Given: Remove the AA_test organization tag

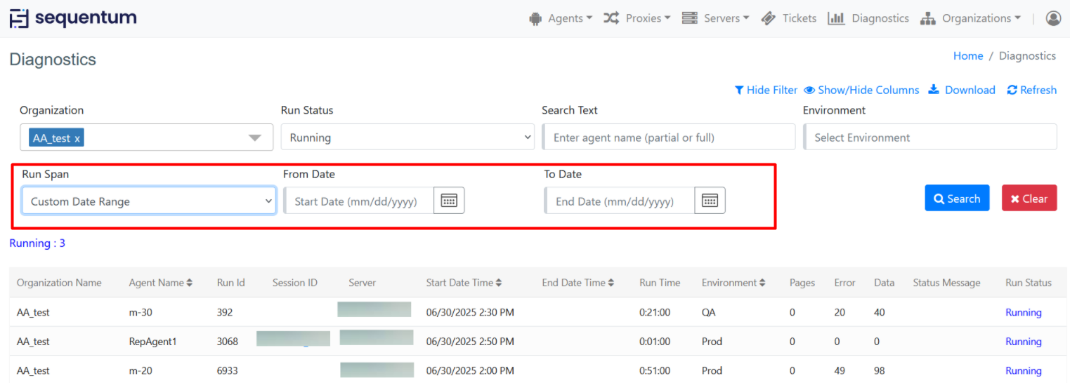Looking at the screenshot, I should (77, 139).
